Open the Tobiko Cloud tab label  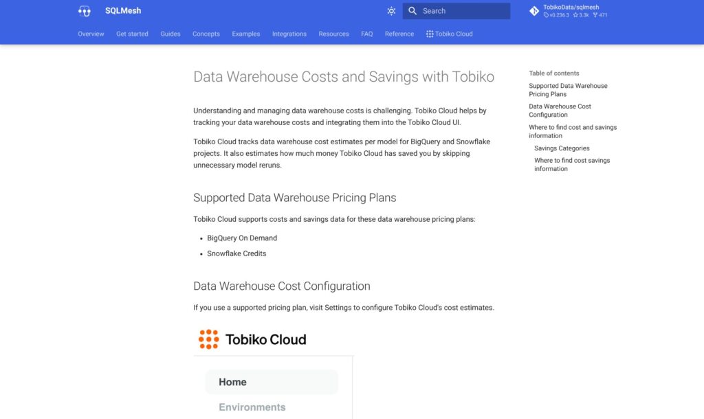(454, 34)
